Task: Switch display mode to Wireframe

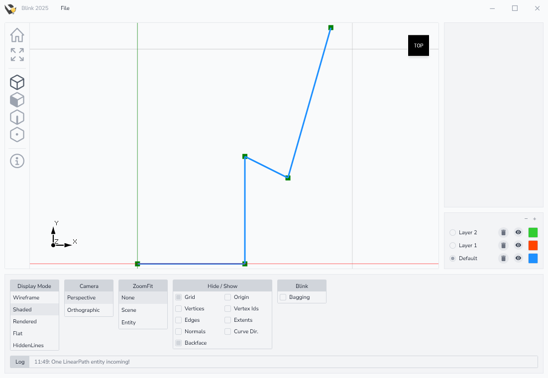Action: (x=26, y=297)
